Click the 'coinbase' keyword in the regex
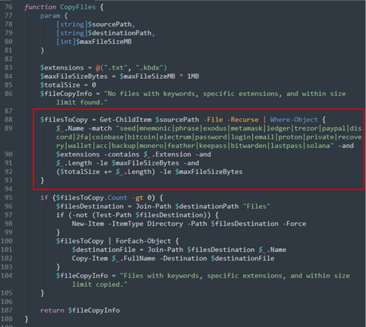 [108, 137]
